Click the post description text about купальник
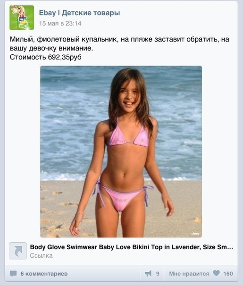Screen dimensions: 243x285 (119, 43)
